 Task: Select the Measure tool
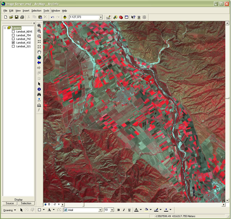(39, 105)
